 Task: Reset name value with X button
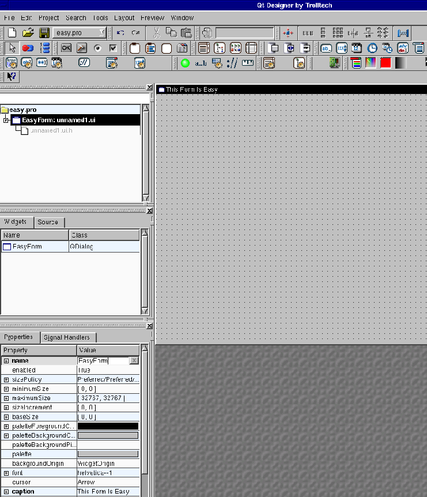coord(134,361)
